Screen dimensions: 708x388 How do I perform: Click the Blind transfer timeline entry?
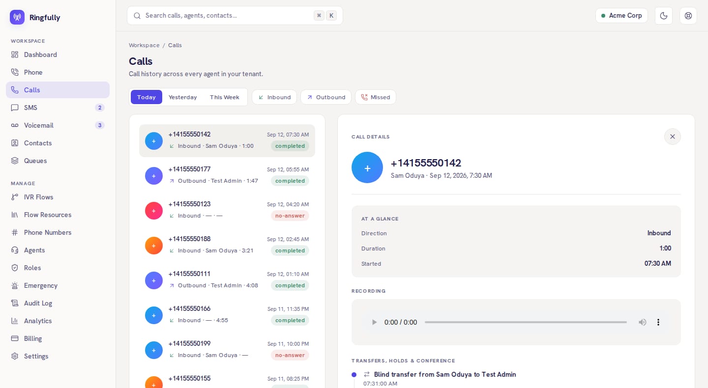(x=445, y=374)
